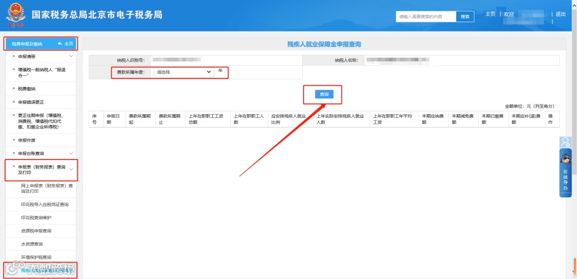The height and width of the screenshot is (279, 577).
Task: Open 税费缴纳 in sidebar
Action: click(27, 89)
